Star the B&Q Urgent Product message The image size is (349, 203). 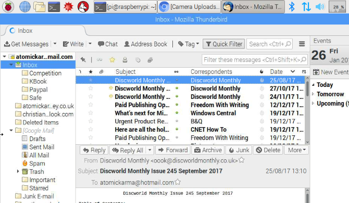tap(91, 121)
